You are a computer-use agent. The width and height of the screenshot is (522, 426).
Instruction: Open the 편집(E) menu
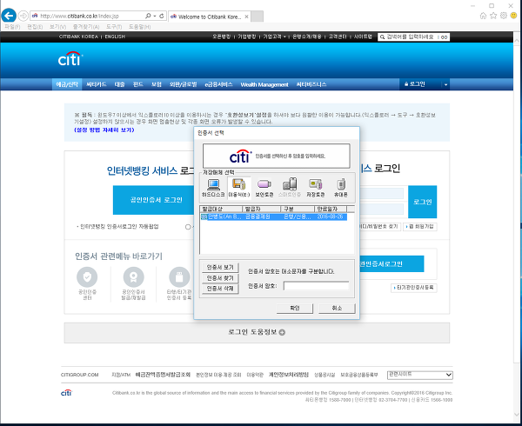pos(35,27)
